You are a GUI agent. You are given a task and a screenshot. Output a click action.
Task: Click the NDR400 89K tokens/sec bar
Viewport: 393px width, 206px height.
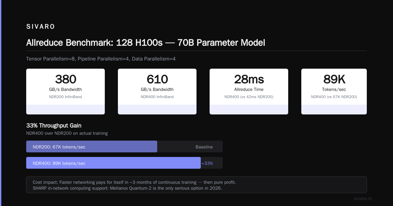click(x=113, y=163)
